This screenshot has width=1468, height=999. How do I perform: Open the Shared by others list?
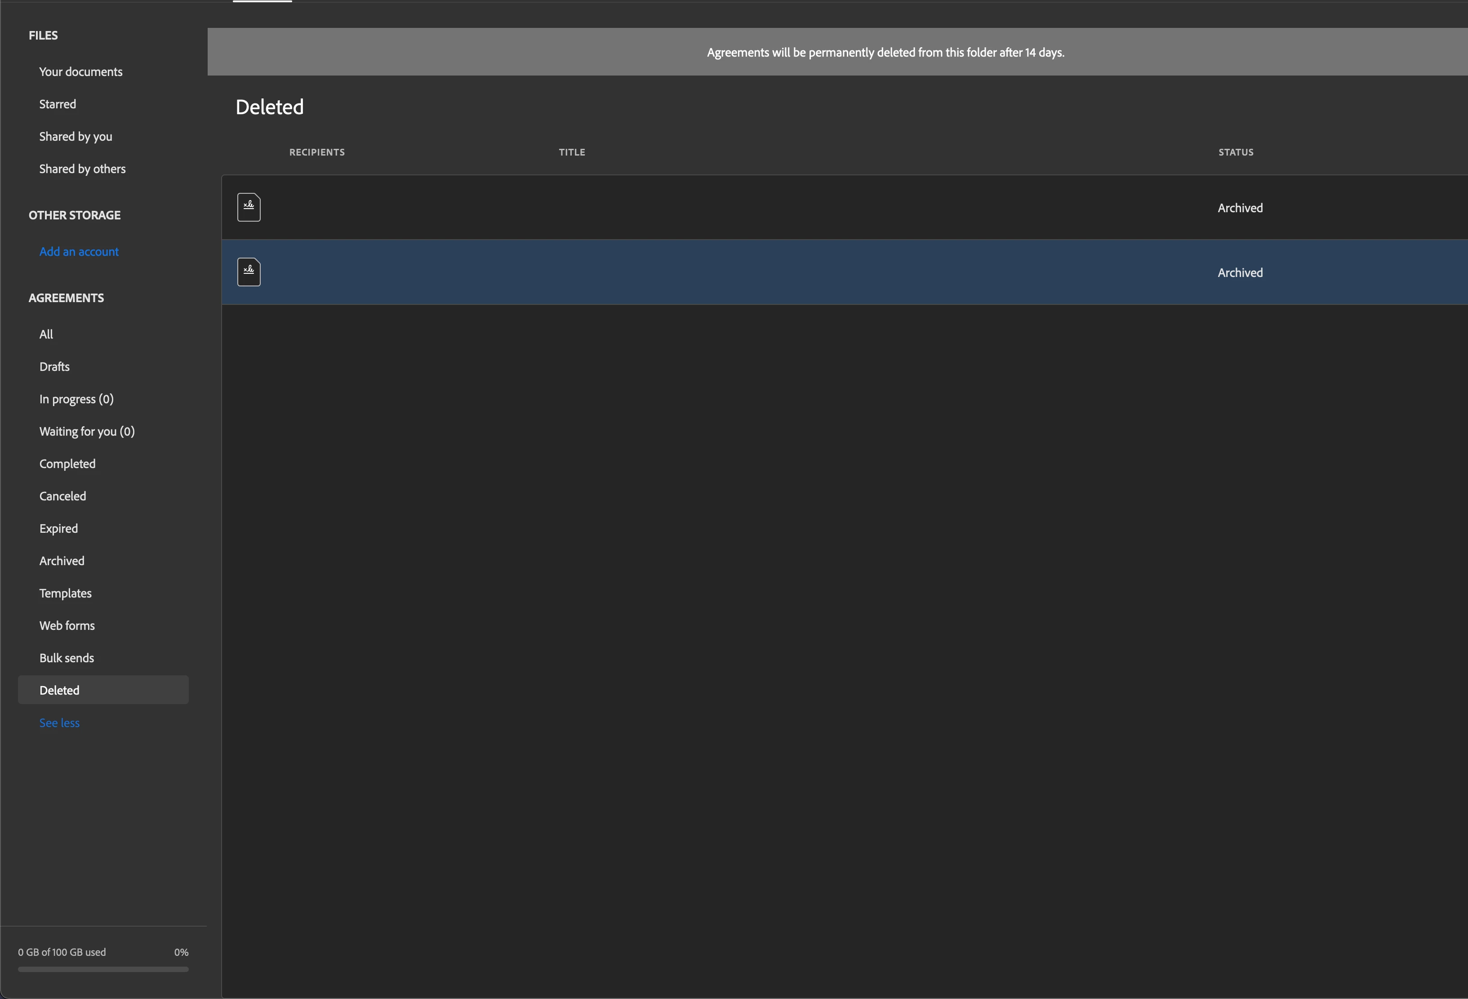coord(82,169)
